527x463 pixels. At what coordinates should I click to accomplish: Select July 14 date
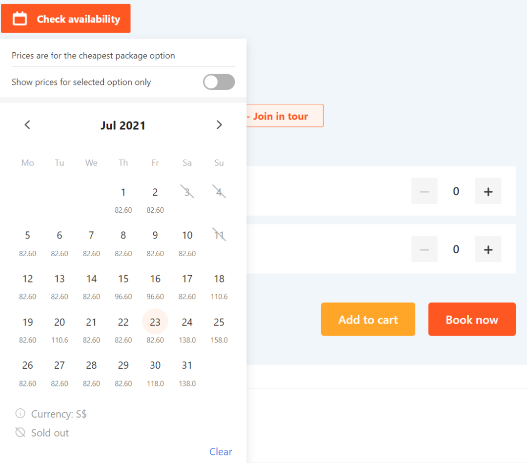click(91, 286)
